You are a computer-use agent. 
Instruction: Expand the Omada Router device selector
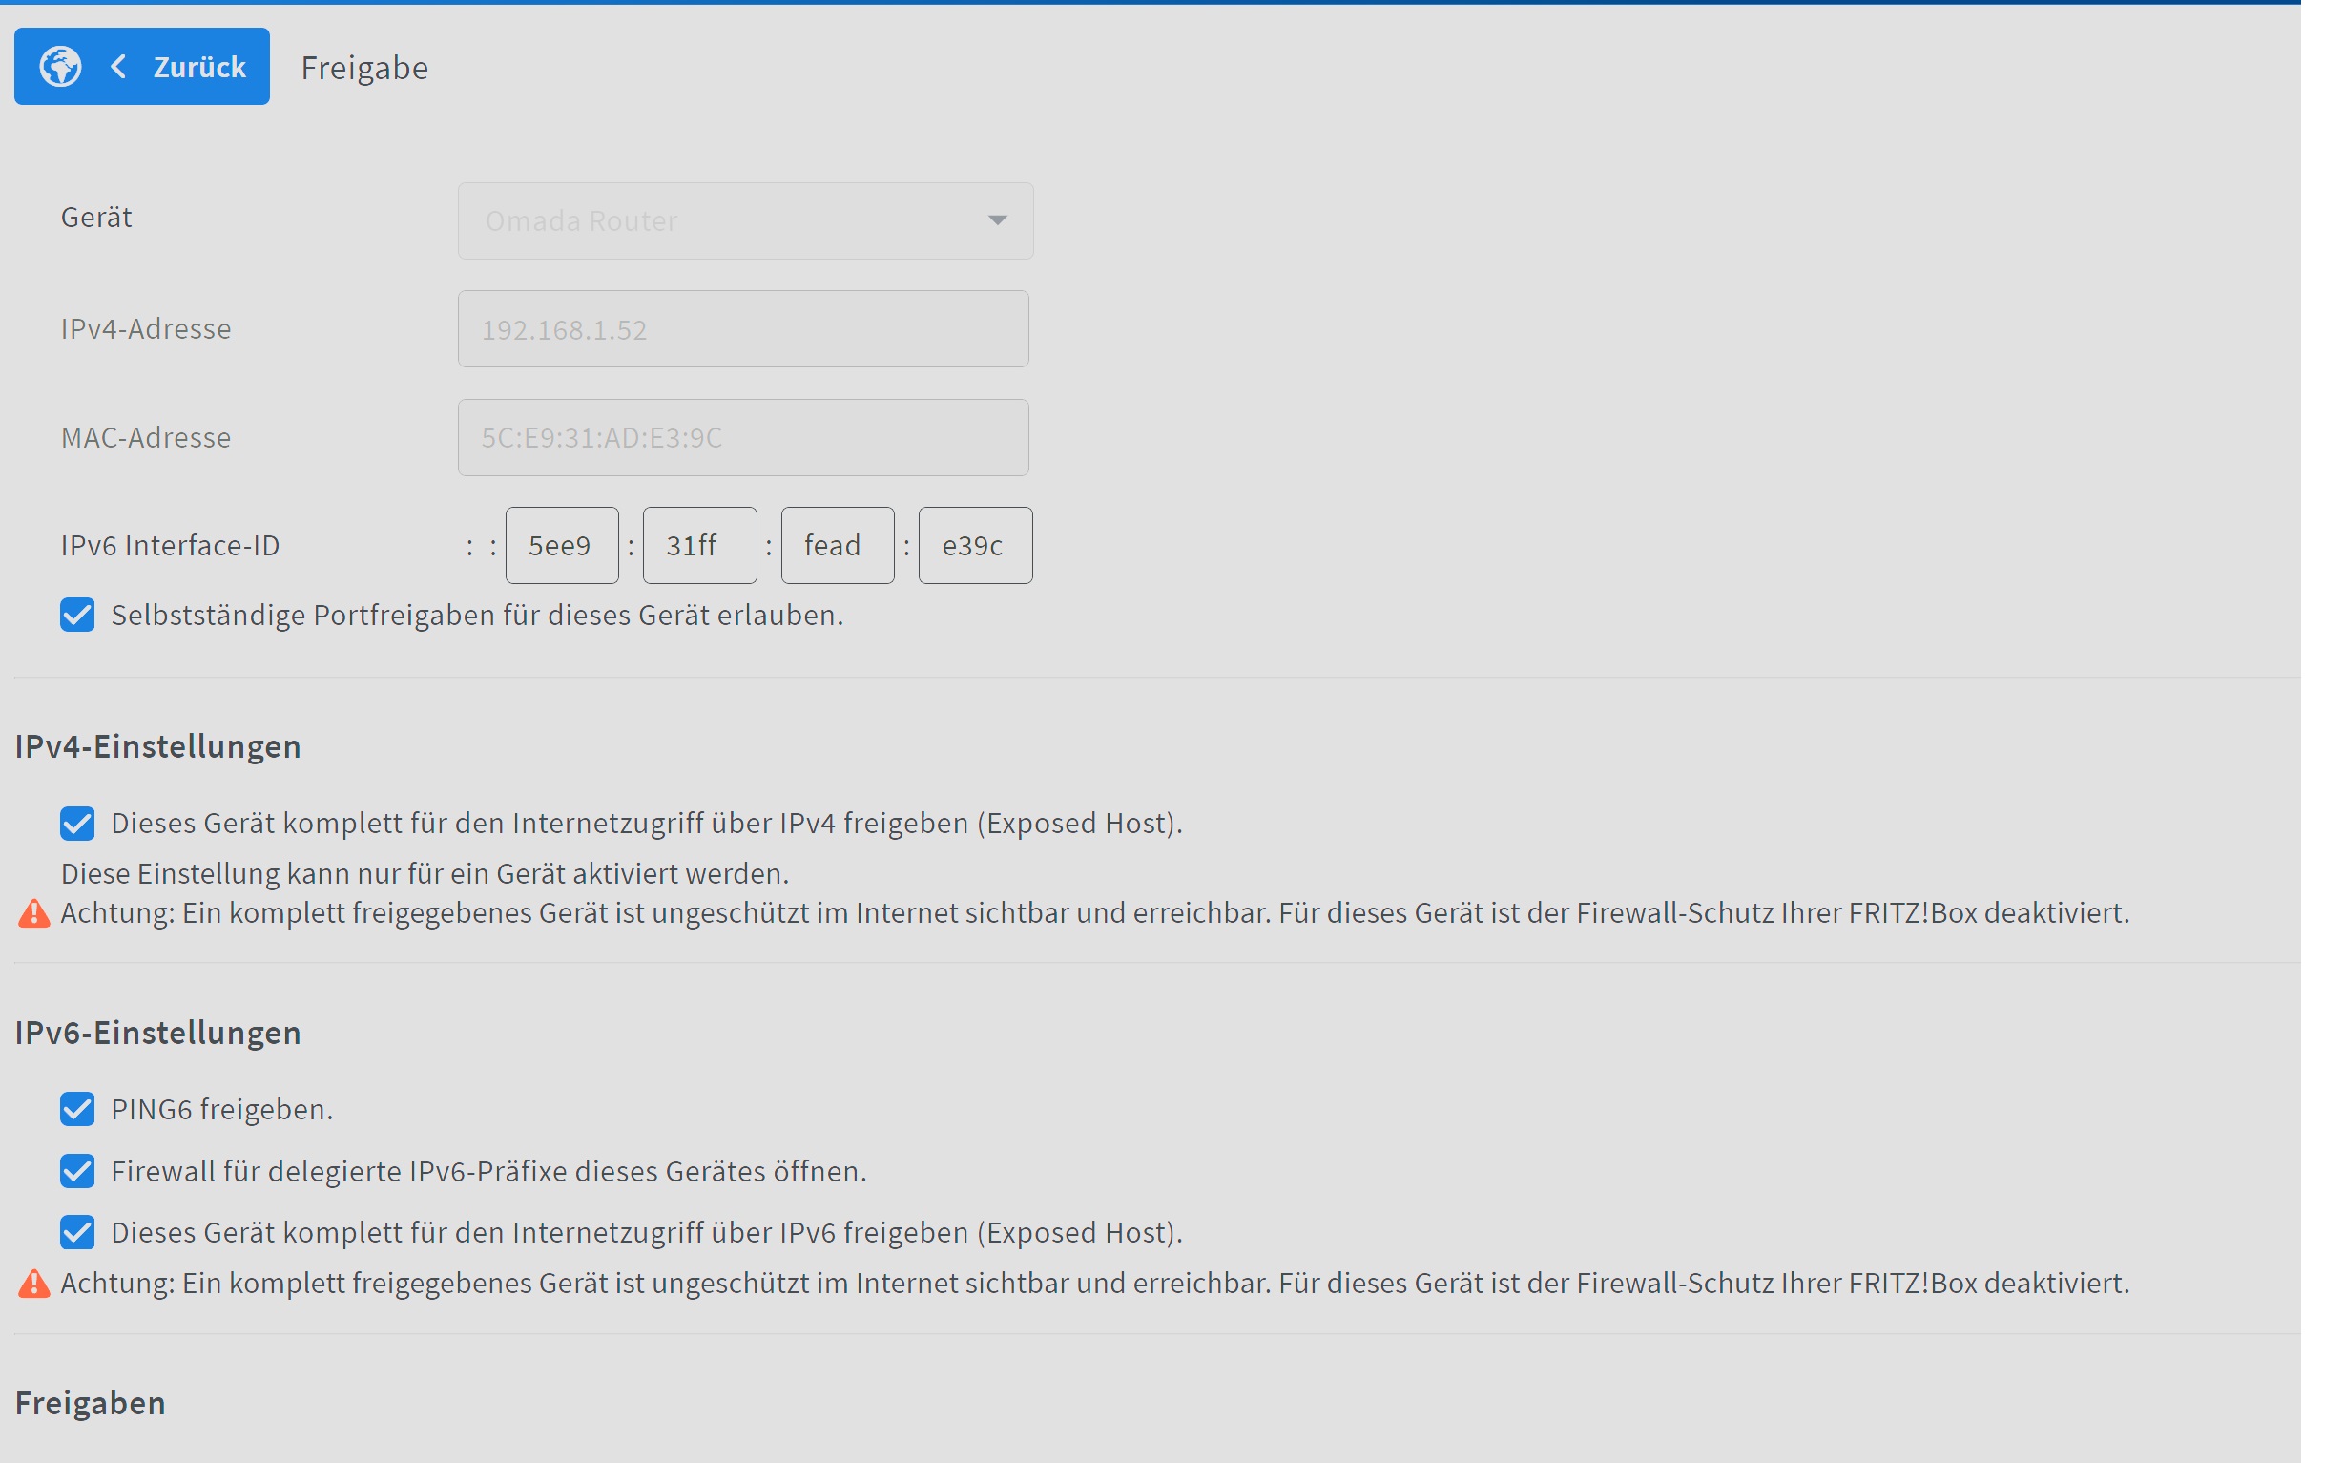click(x=744, y=220)
